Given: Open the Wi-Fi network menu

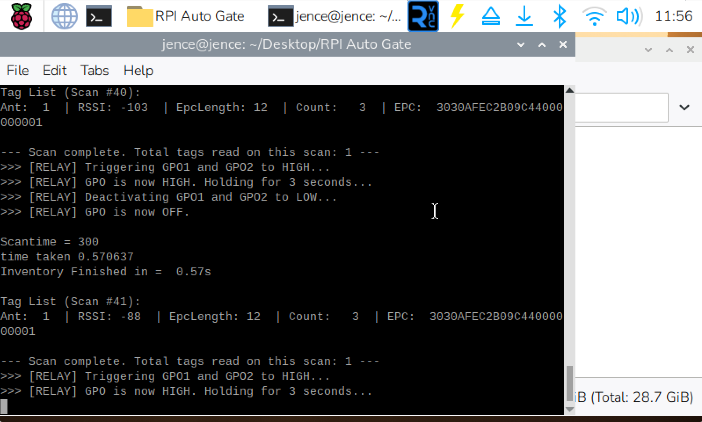Looking at the screenshot, I should [x=594, y=16].
